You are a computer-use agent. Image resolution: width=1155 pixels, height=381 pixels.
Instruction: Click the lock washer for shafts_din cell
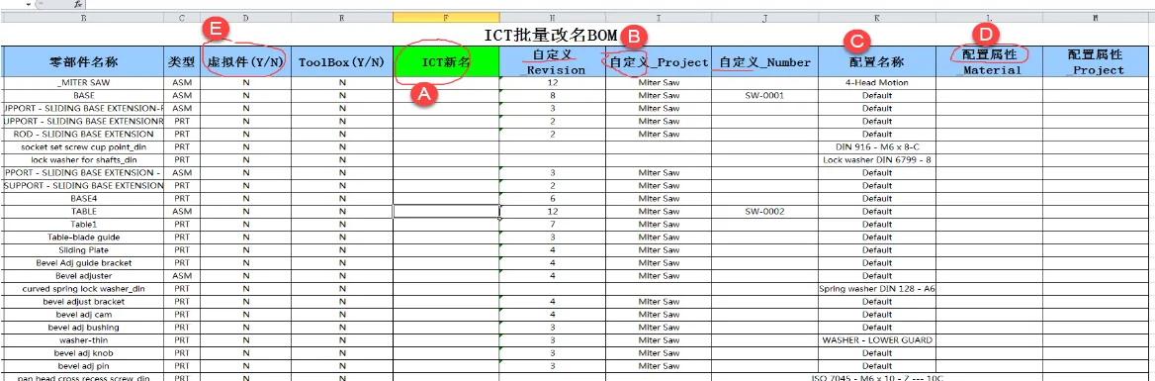click(x=83, y=160)
